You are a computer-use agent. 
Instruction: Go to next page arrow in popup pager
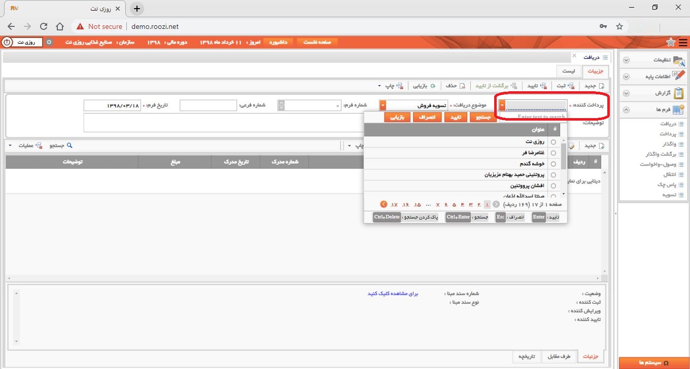point(384,204)
